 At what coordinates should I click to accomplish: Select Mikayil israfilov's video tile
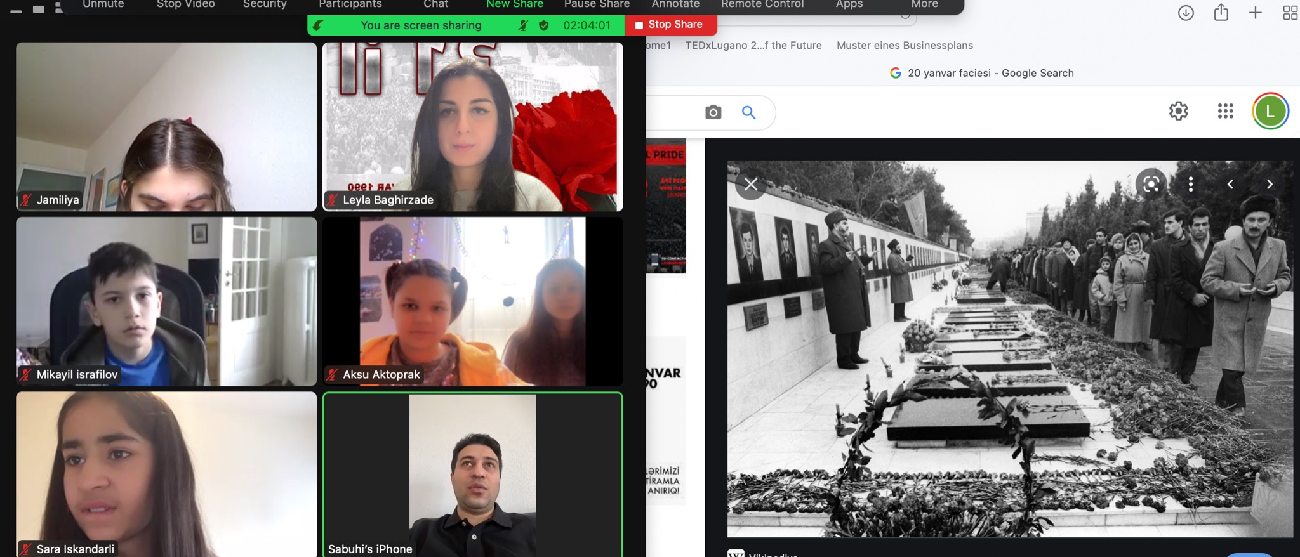[166, 301]
